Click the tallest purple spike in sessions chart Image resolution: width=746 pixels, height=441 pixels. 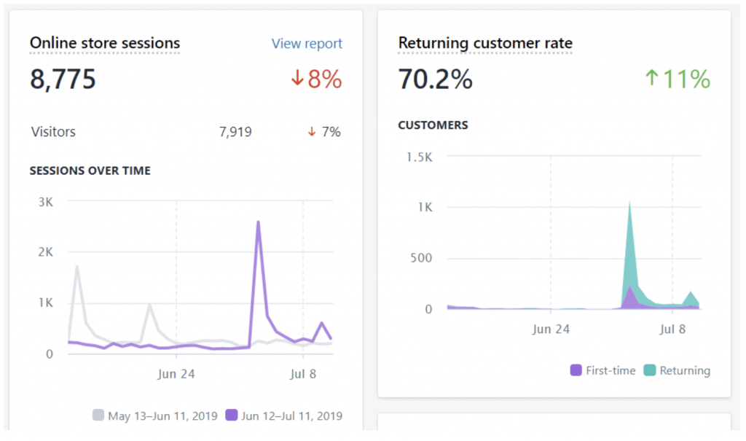point(259,223)
